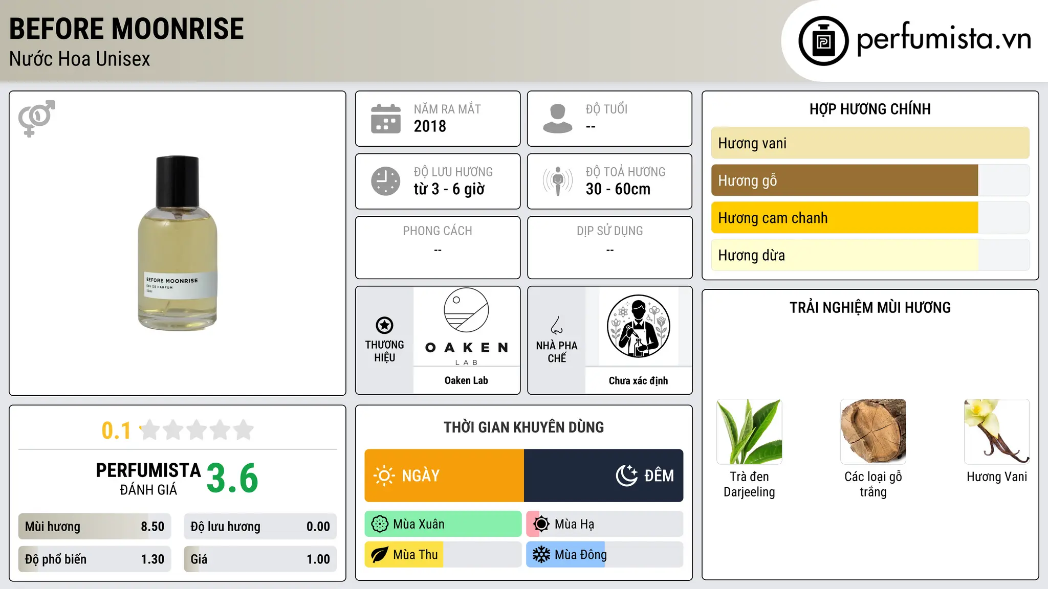This screenshot has height=589, width=1048.
Task: Click the perfumer illustration above Chưa xác định
Action: pyautogui.click(x=638, y=326)
